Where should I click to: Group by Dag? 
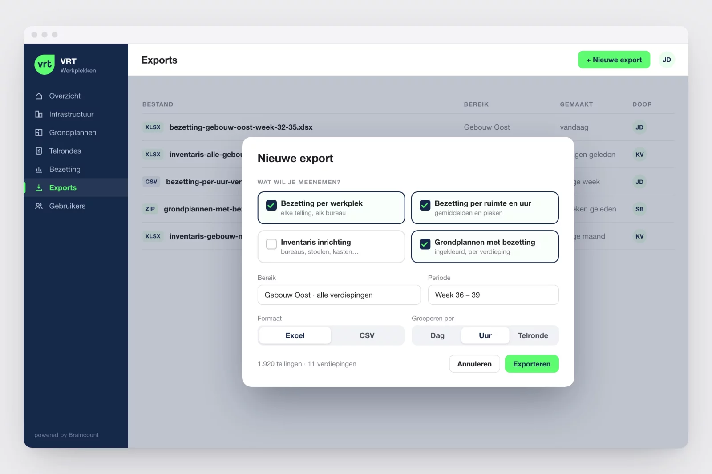[x=437, y=335]
